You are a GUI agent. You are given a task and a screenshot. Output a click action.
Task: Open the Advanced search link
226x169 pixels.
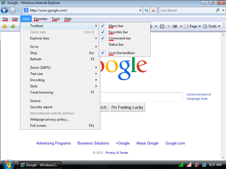click(x=199, y=94)
